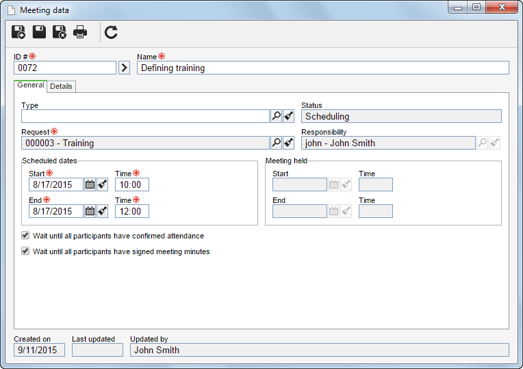Image resolution: width=523 pixels, height=369 pixels.
Task: Click the empty Last updated field
Action: click(x=97, y=350)
